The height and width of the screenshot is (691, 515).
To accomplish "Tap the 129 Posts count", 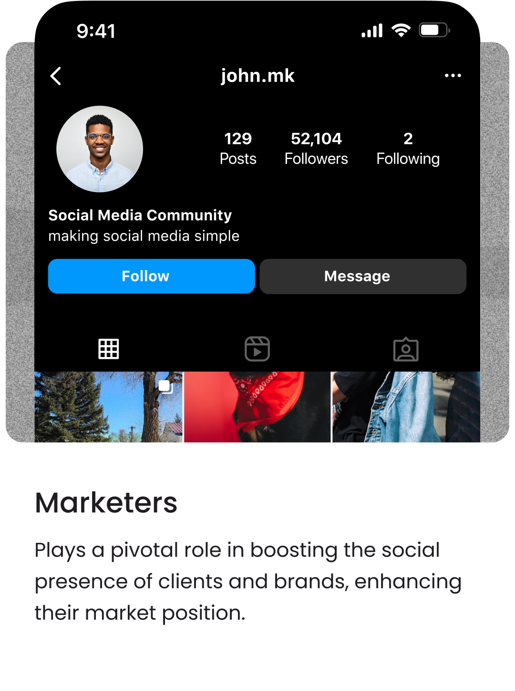I will tap(238, 148).
